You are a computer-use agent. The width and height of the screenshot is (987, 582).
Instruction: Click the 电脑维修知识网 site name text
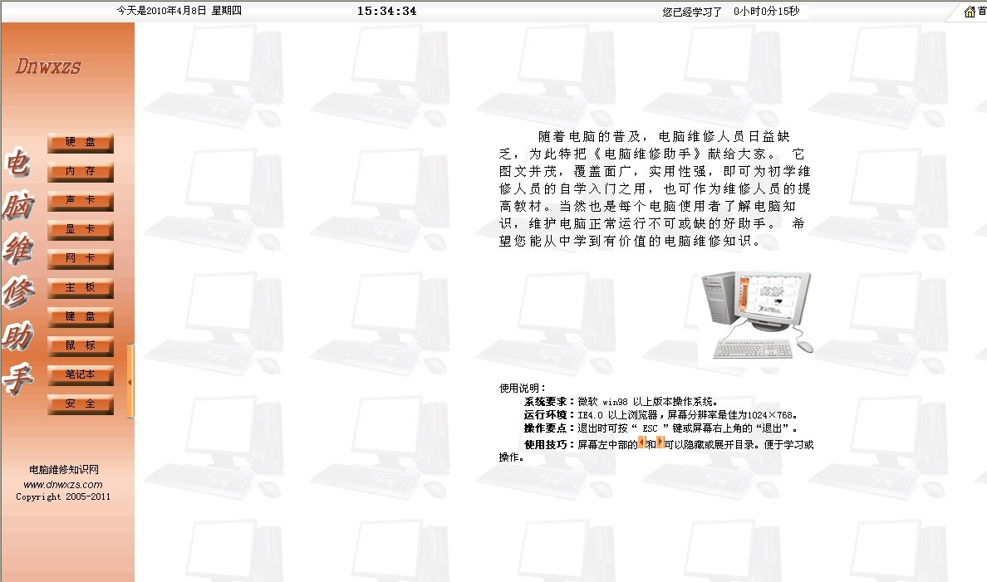63,470
